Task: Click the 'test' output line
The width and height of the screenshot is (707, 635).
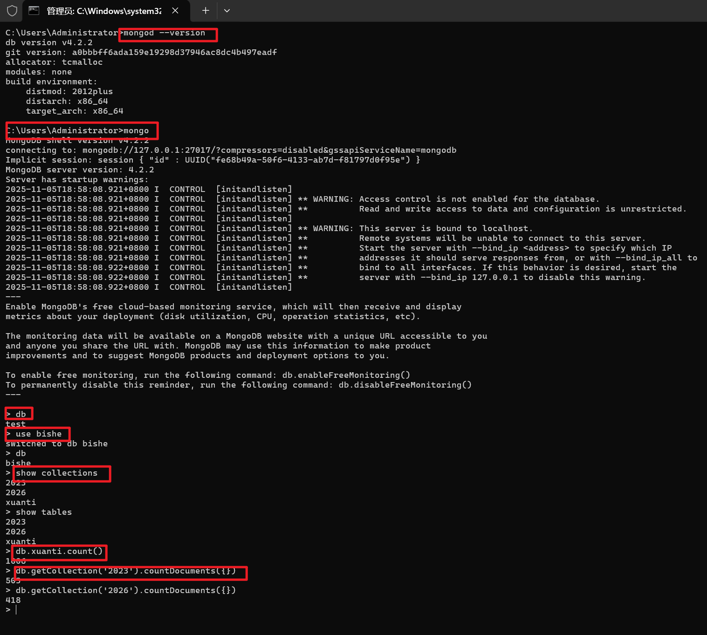Action: 16,424
